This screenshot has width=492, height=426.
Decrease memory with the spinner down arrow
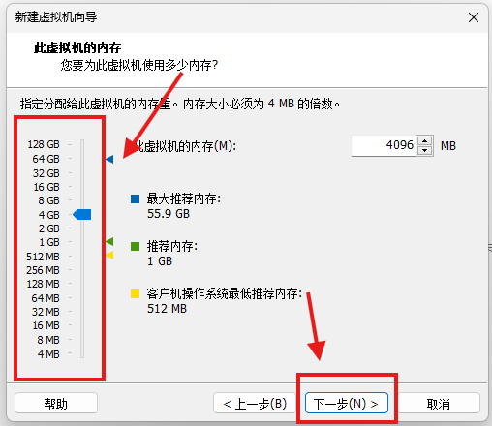[x=425, y=150]
